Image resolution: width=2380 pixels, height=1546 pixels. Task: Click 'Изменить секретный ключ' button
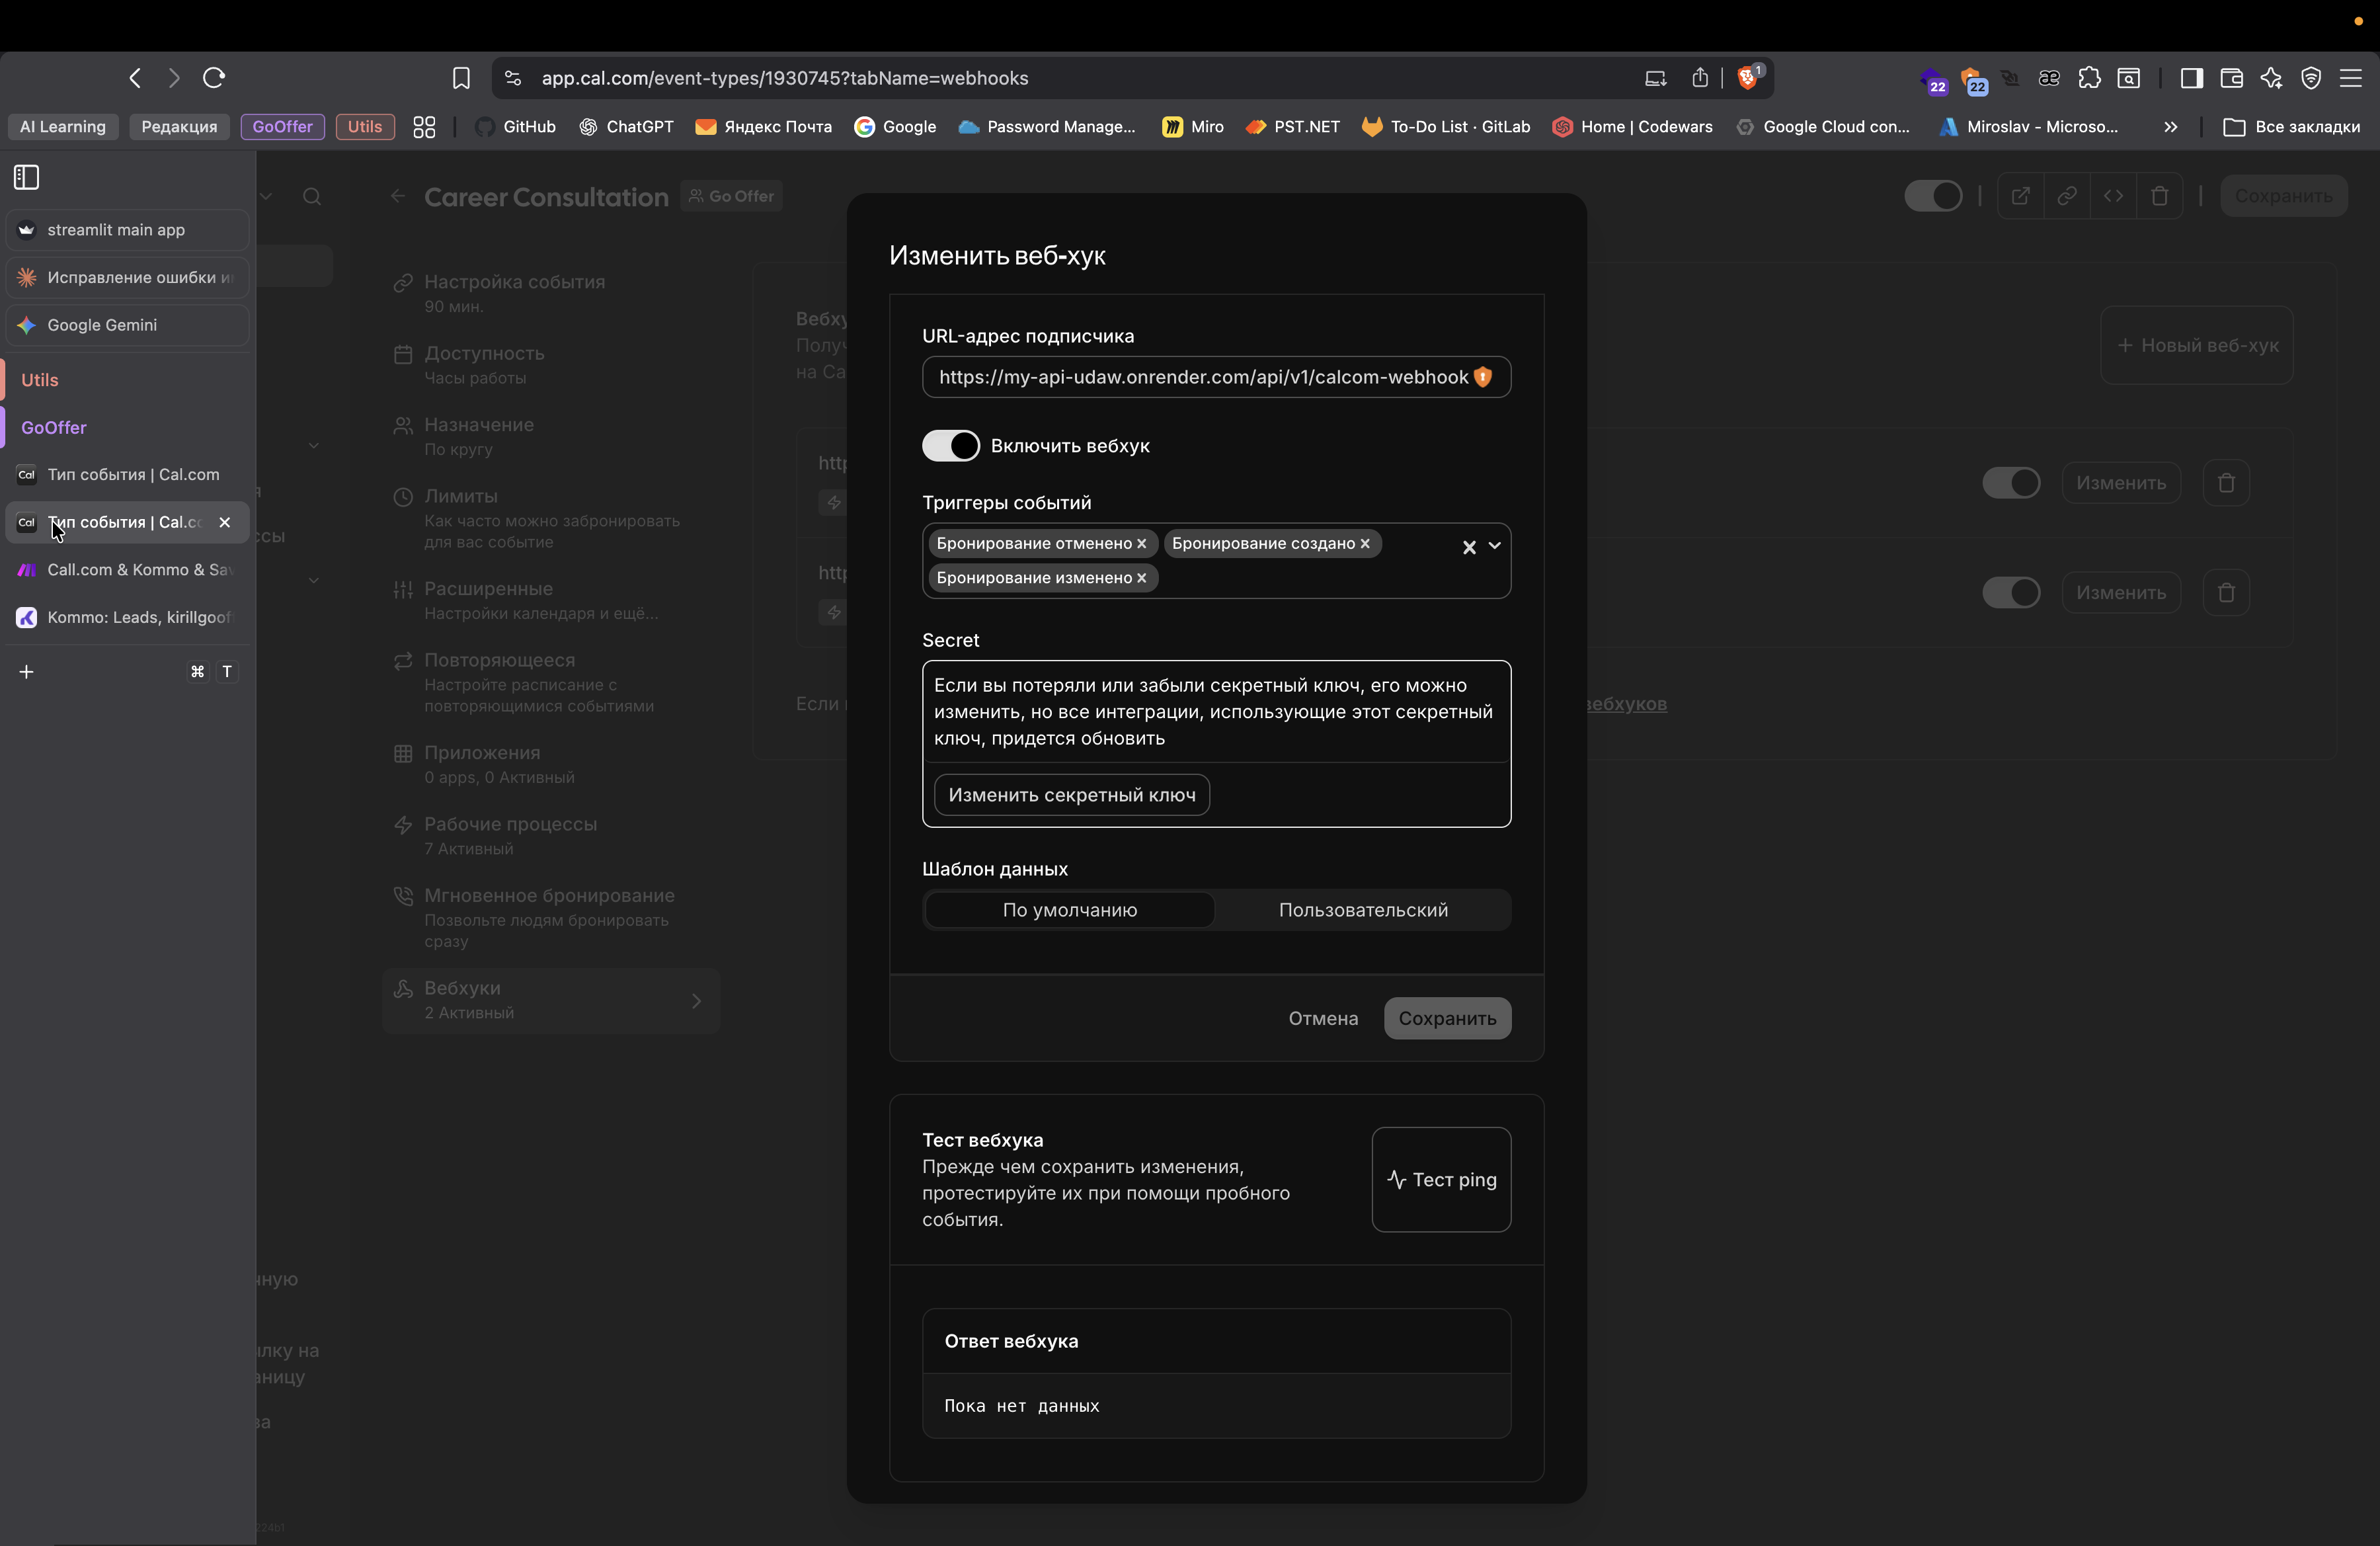click(x=1071, y=795)
